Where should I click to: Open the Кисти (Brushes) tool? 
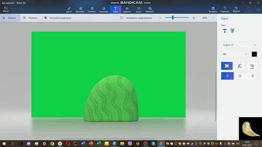(x=69, y=10)
